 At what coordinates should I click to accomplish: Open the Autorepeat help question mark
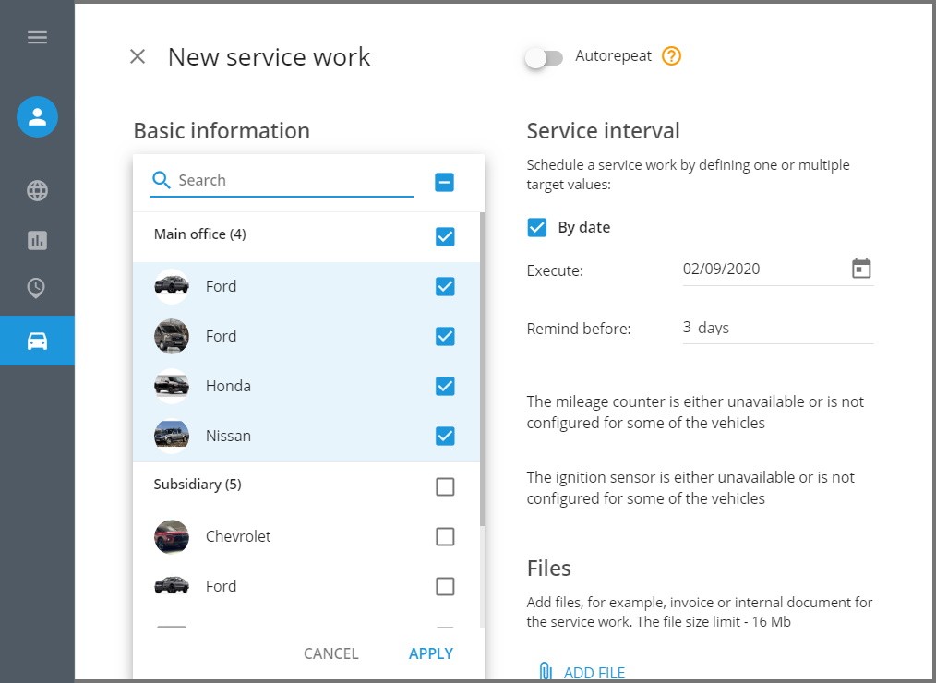(x=672, y=56)
